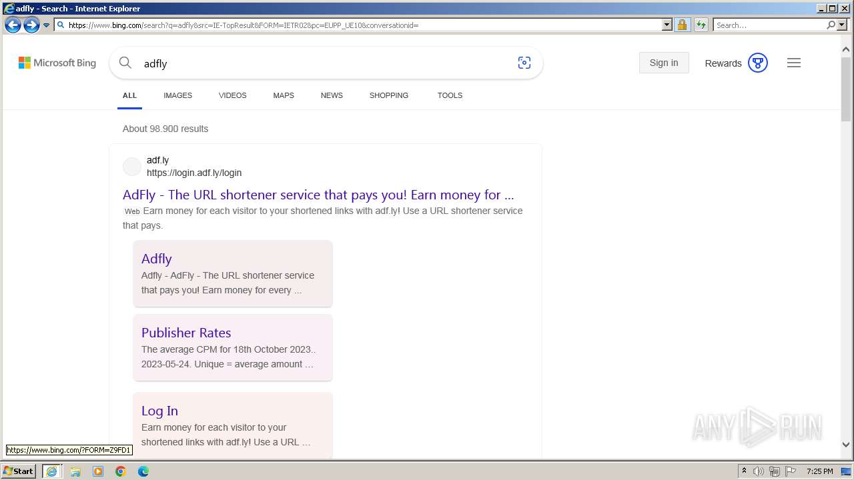Go forward with the browser Forward arrow
Screen dimensions: 854x480
(31, 25)
